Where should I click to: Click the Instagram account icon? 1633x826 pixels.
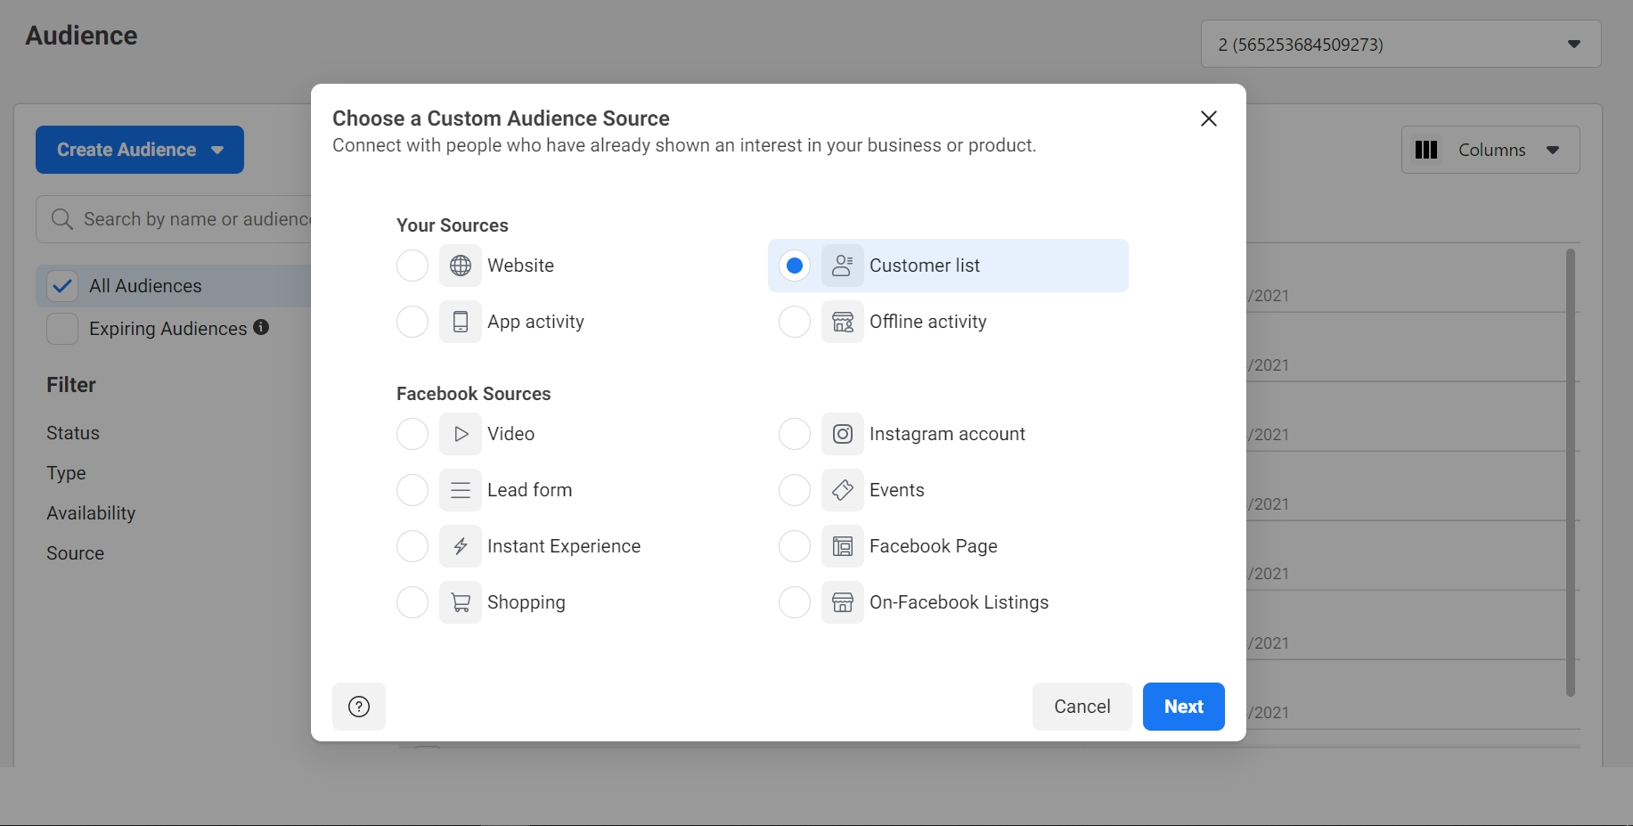coord(843,434)
